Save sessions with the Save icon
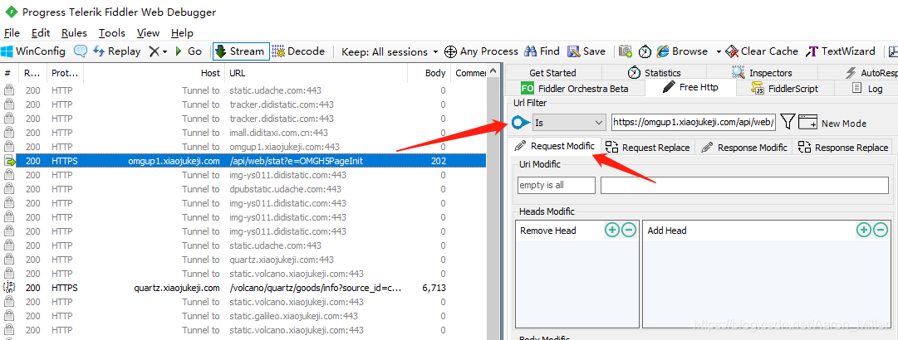 (586, 51)
